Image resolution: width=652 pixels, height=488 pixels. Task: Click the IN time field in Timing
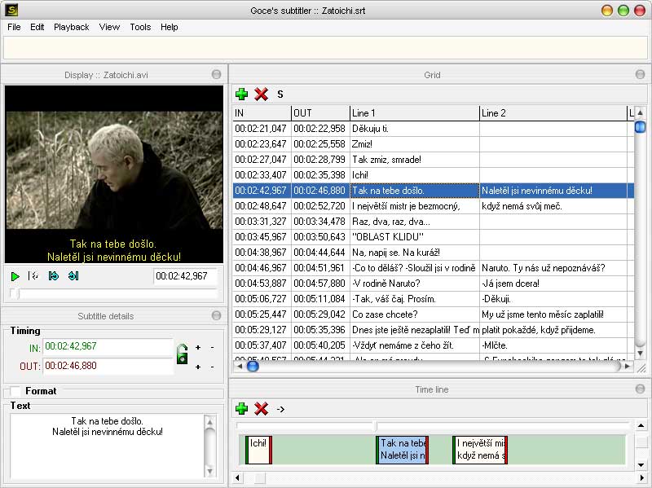pos(108,347)
